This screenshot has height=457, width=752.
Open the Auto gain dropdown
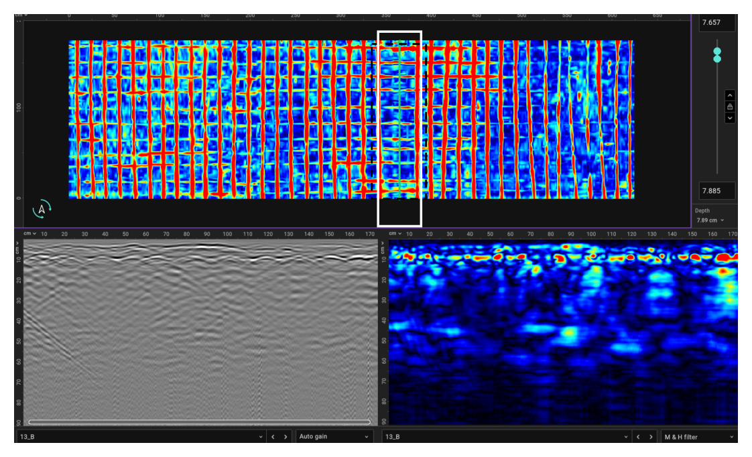[334, 437]
